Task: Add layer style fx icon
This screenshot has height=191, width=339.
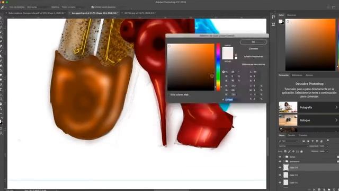Action: coord(314,189)
